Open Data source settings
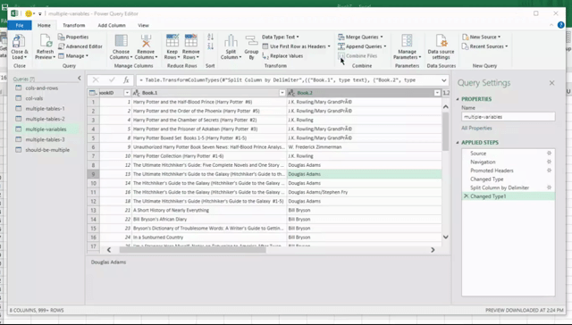572x325 pixels. (x=441, y=46)
